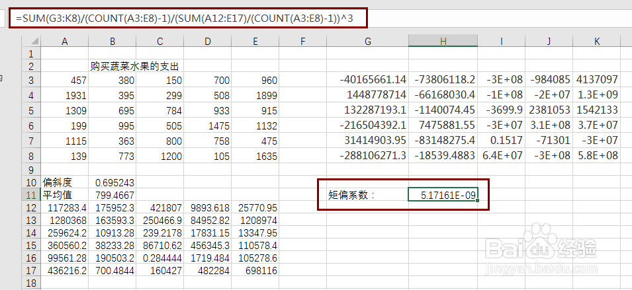The image size is (632, 290).
Task: Select cell J7 with value -71301
Action: click(549, 141)
